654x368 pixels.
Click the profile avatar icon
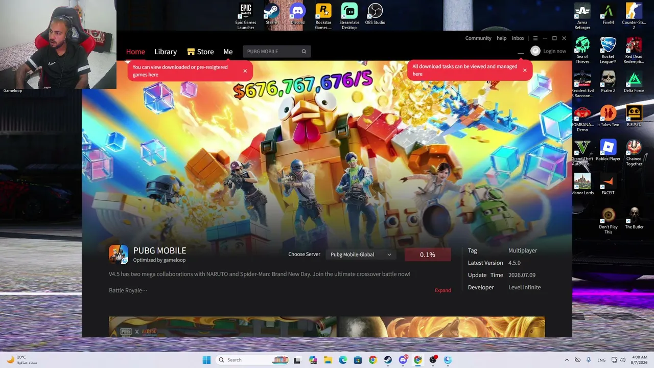[x=535, y=51]
